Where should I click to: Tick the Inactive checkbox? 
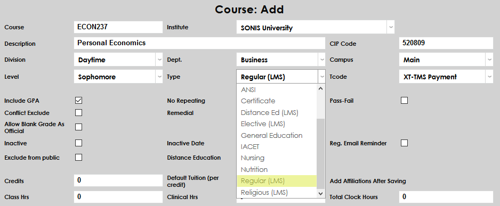click(78, 143)
